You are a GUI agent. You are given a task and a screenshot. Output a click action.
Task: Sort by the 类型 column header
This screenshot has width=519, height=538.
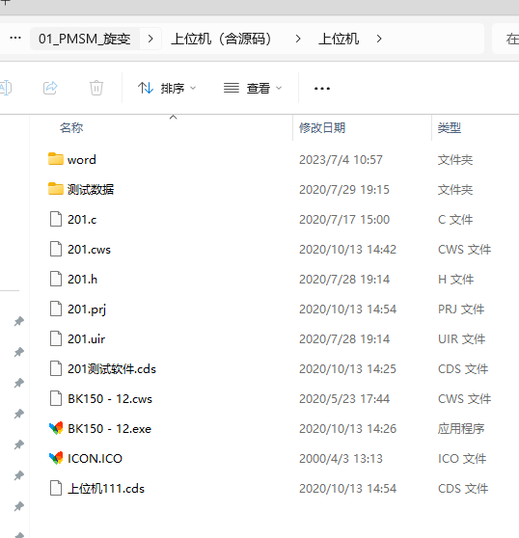(450, 127)
